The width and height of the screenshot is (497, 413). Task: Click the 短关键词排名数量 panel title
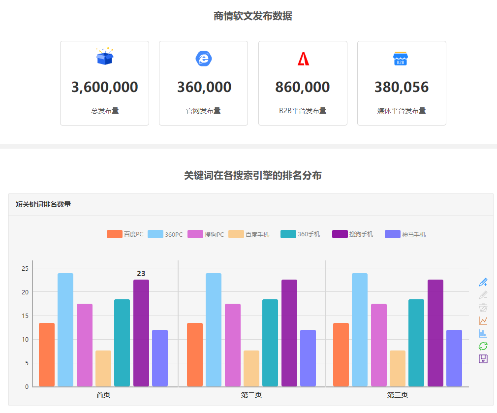[x=43, y=204]
